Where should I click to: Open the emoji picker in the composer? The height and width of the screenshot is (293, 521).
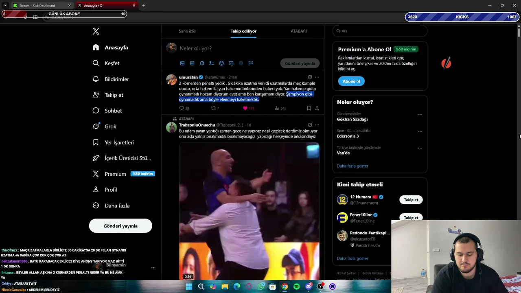pos(221,63)
